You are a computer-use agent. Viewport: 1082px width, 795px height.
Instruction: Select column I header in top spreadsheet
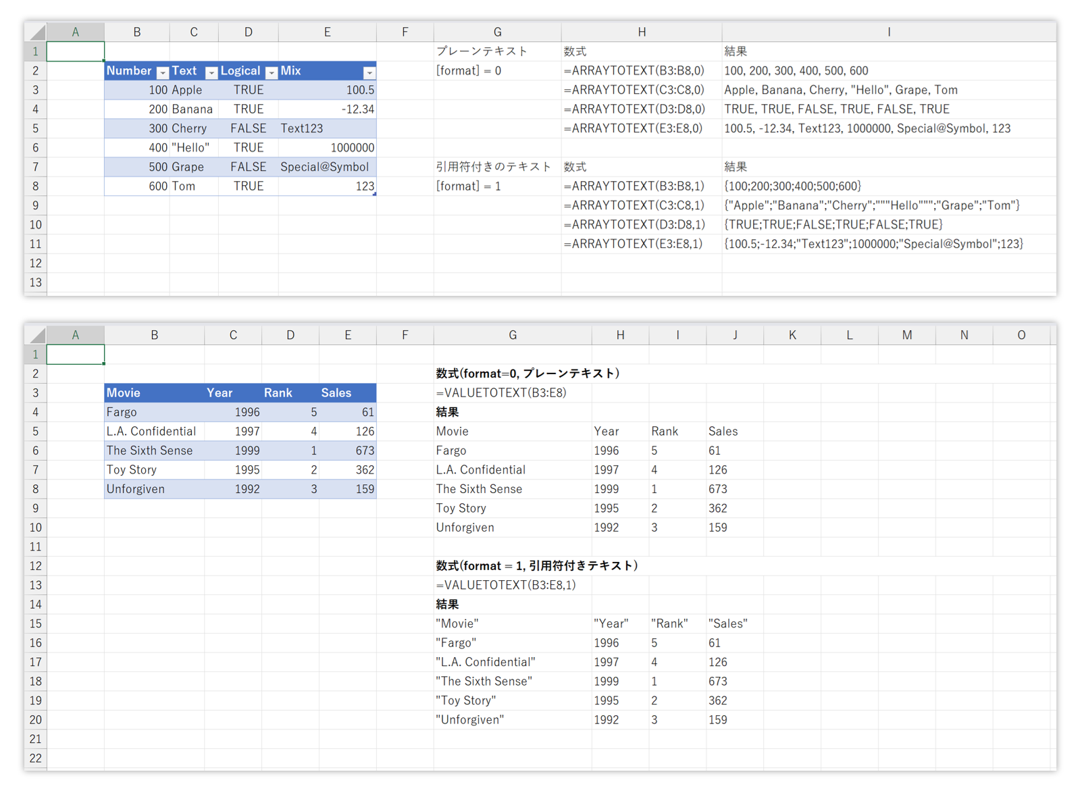(x=889, y=32)
